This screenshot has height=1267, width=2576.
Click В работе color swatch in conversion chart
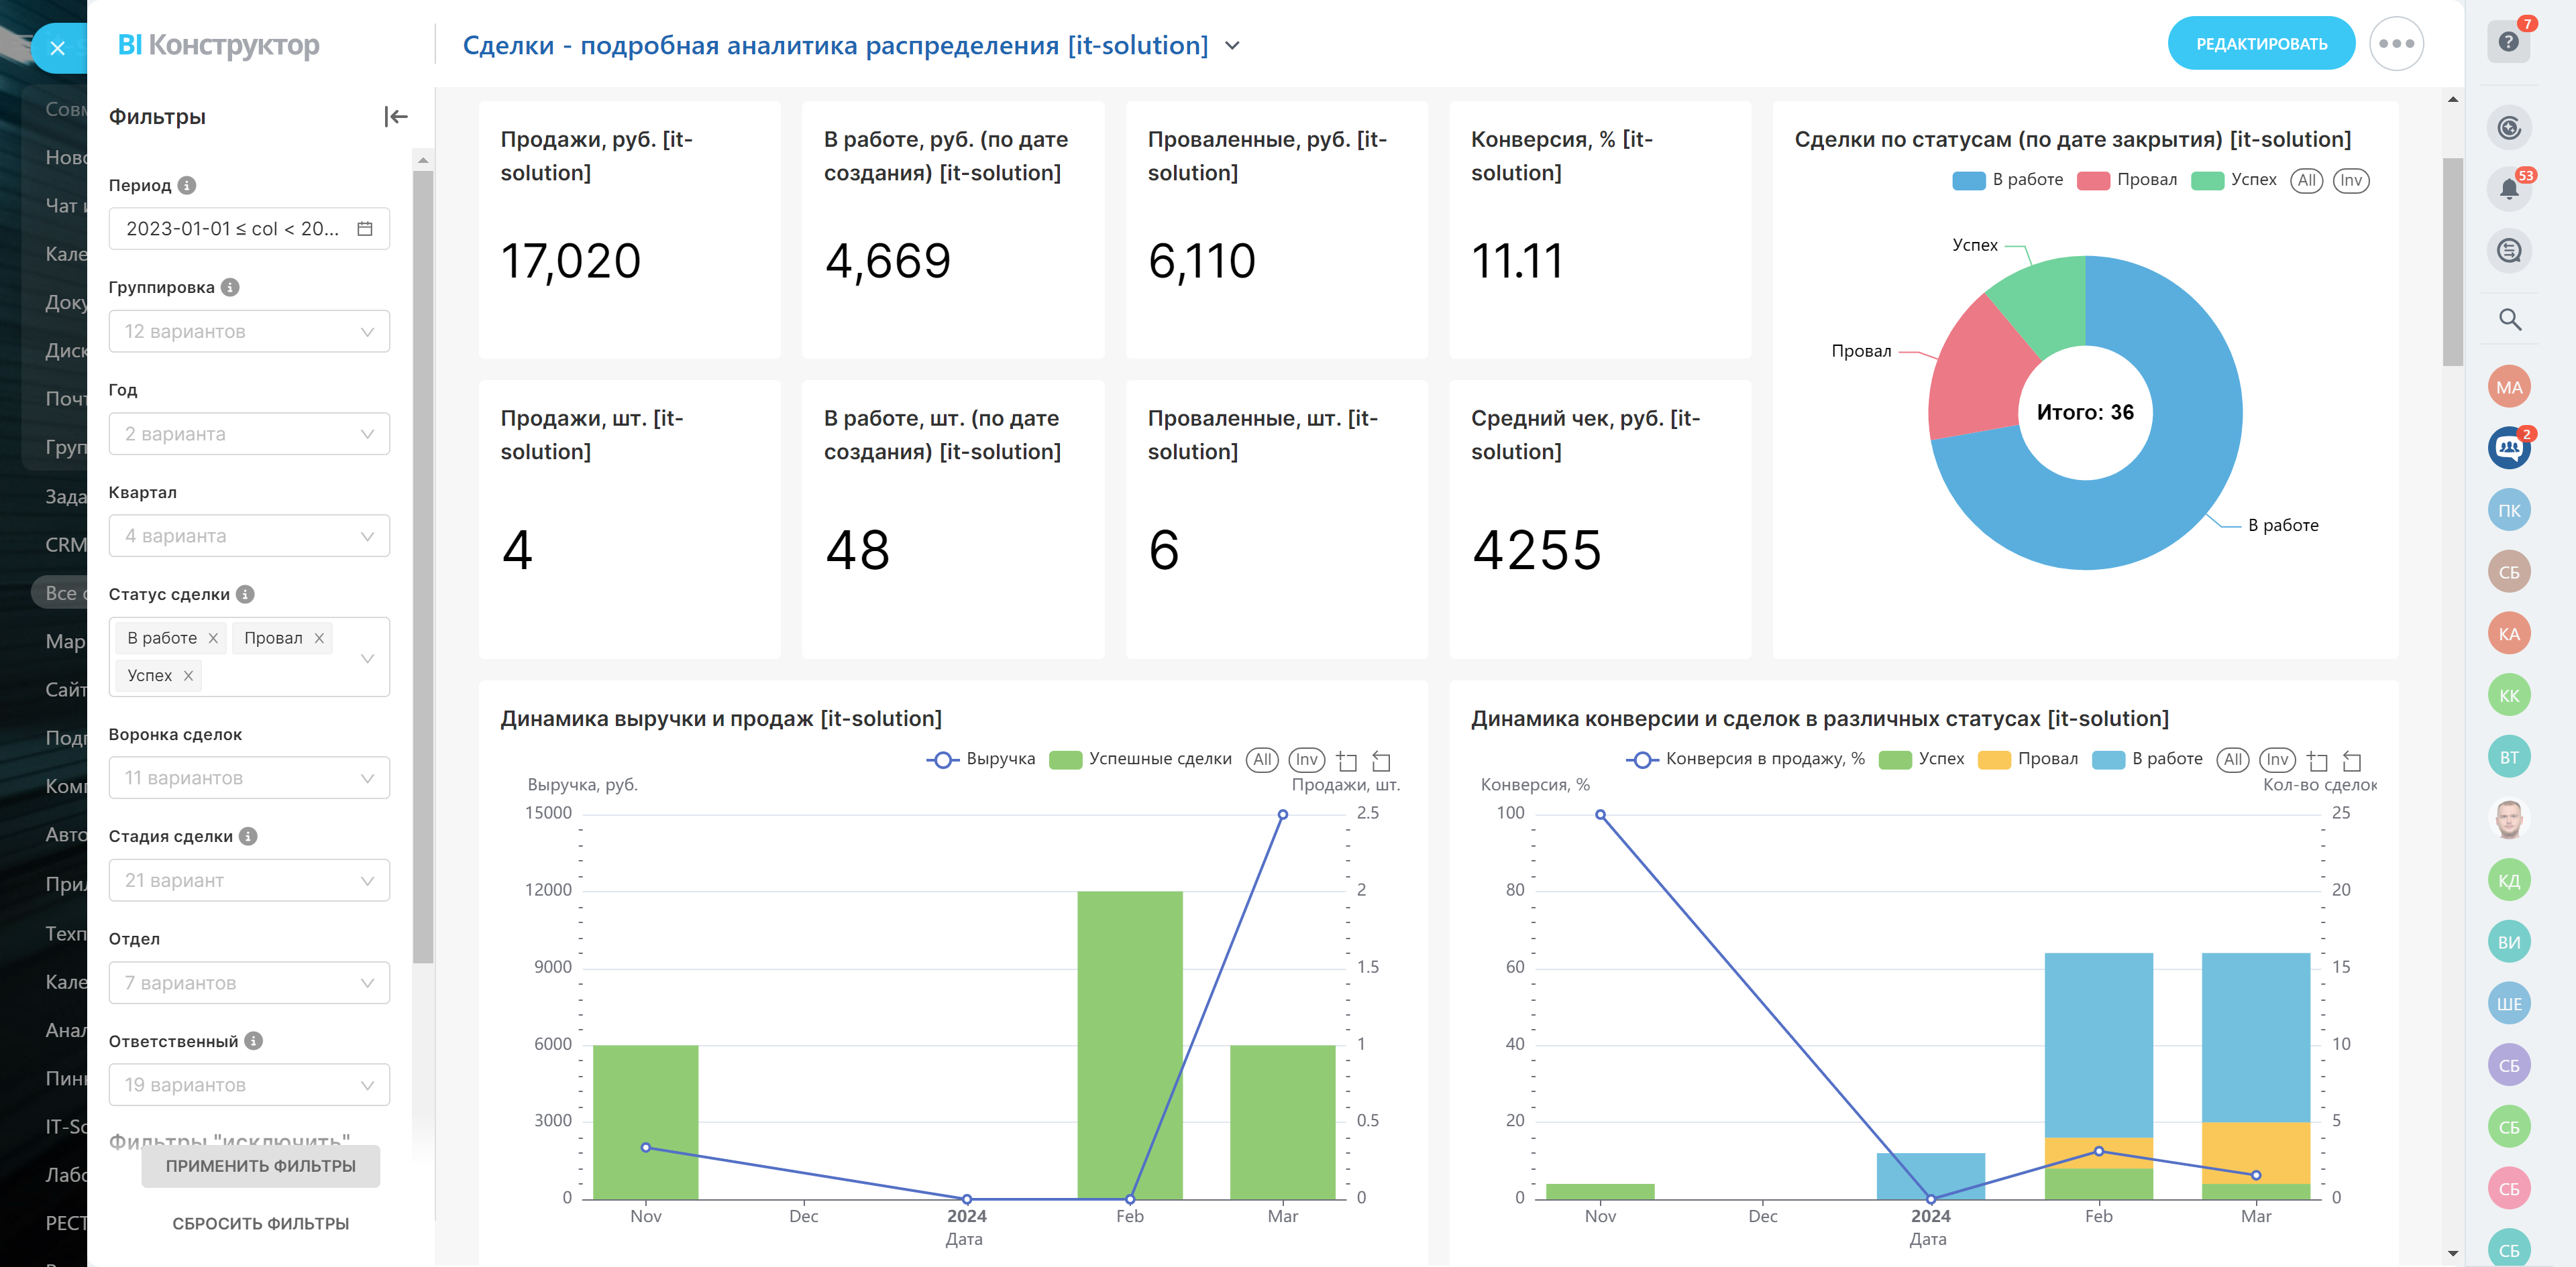[2107, 760]
